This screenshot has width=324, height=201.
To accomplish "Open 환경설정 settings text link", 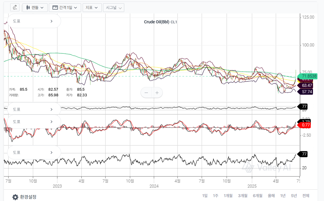I will click(28, 197).
